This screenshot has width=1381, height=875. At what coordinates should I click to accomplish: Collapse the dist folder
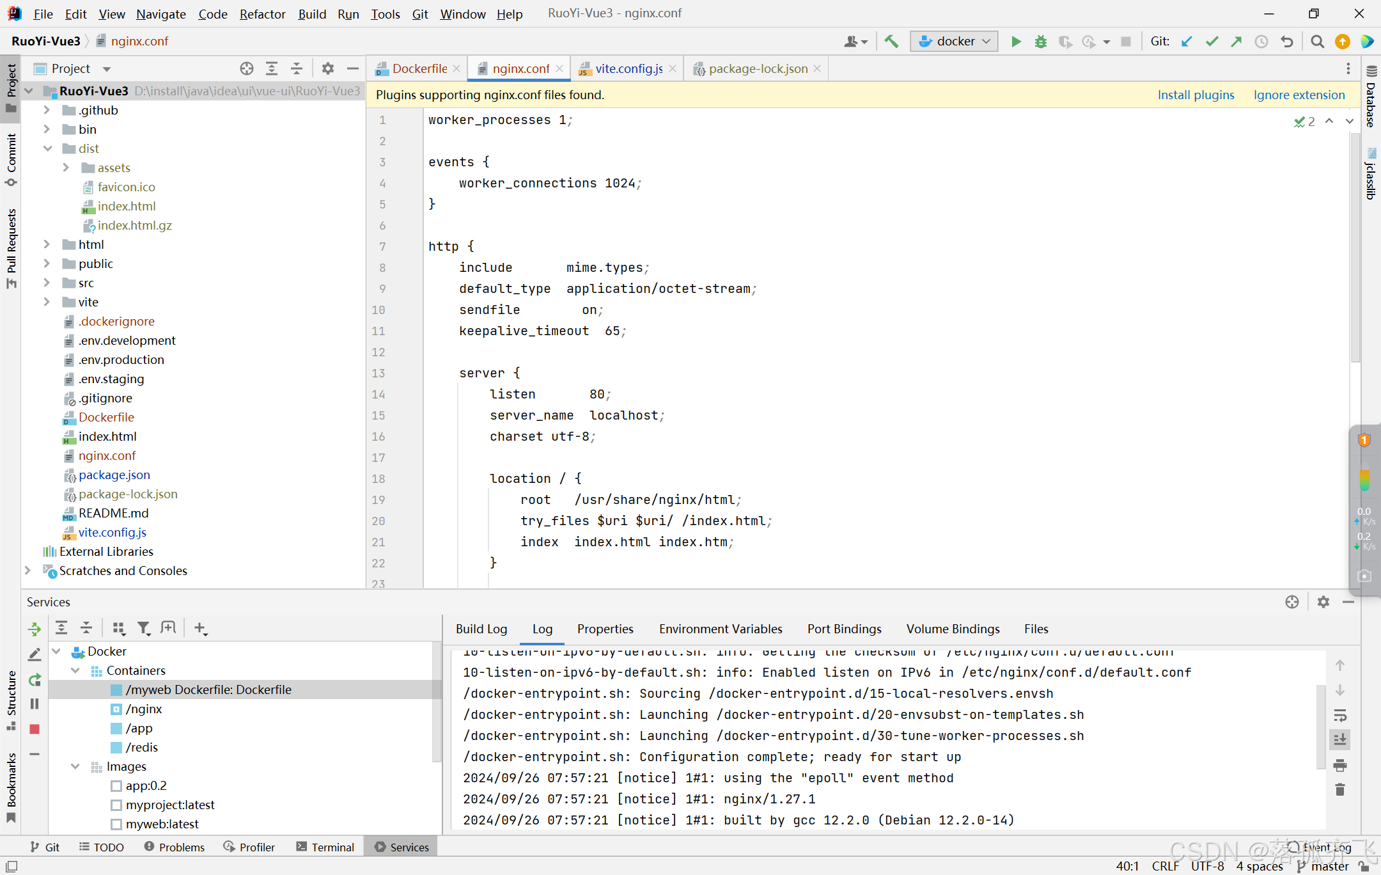click(x=47, y=148)
